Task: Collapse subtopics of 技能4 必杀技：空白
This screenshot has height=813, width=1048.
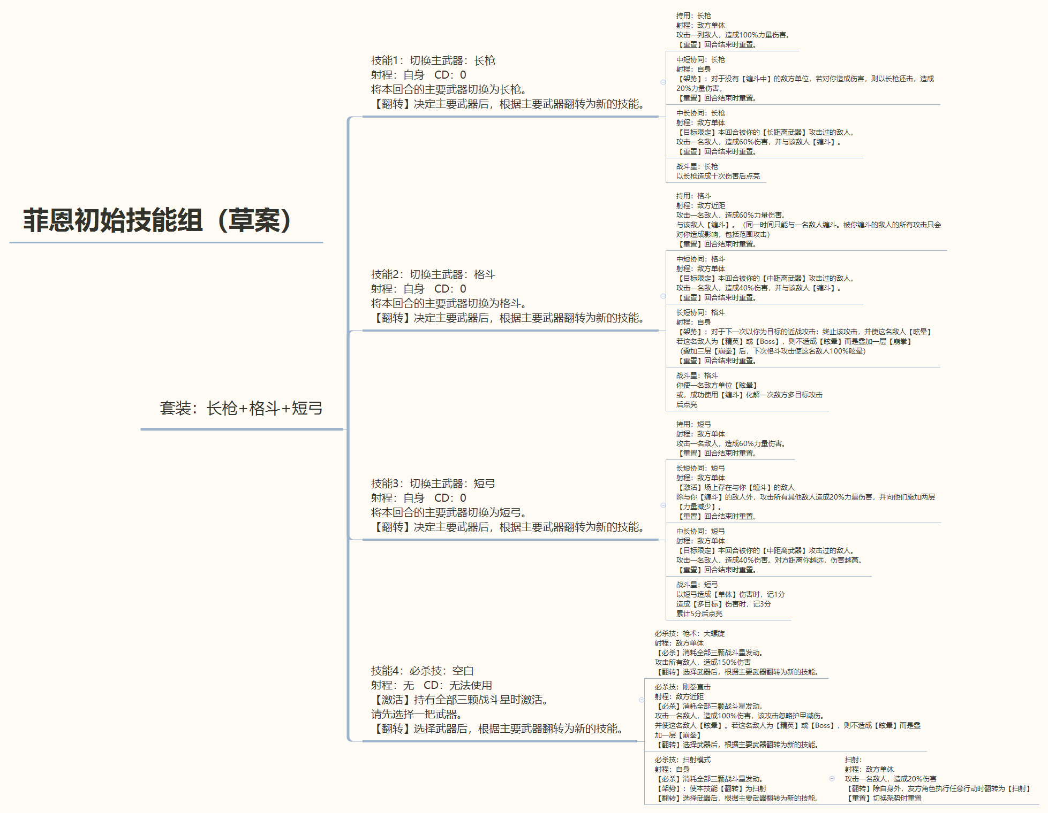Action: coord(642,700)
